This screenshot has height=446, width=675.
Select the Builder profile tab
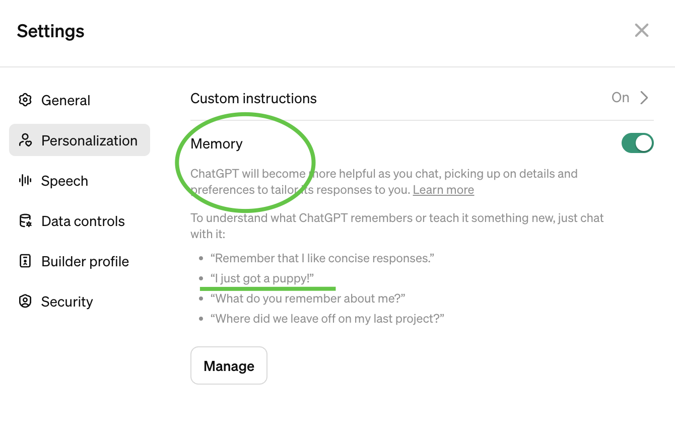point(85,261)
